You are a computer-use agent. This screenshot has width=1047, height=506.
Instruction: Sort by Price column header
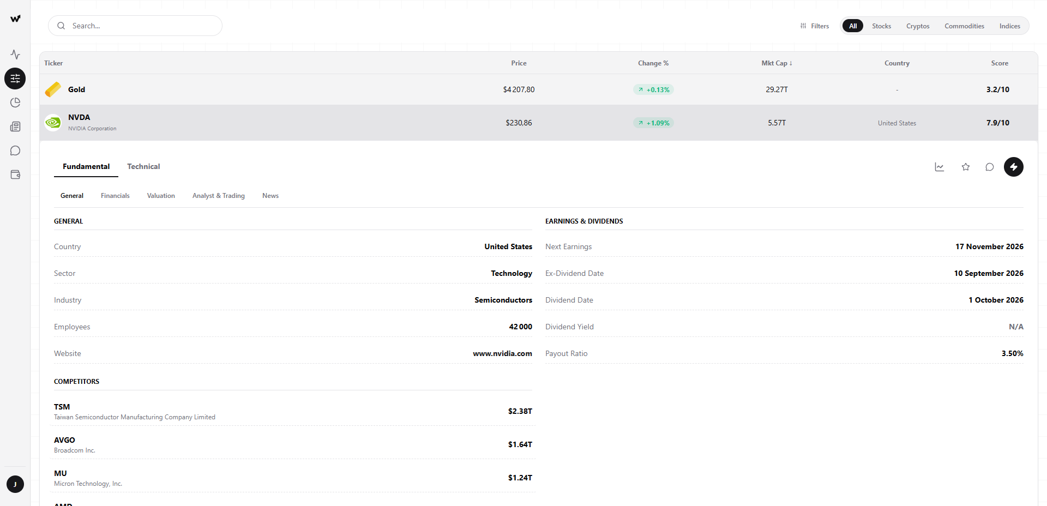pos(519,63)
